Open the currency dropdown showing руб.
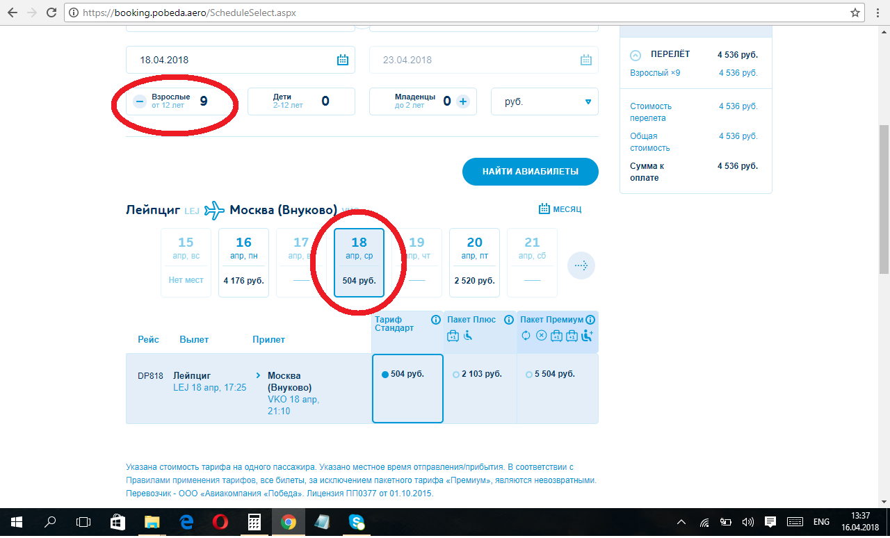The width and height of the screenshot is (890, 538). pos(544,101)
